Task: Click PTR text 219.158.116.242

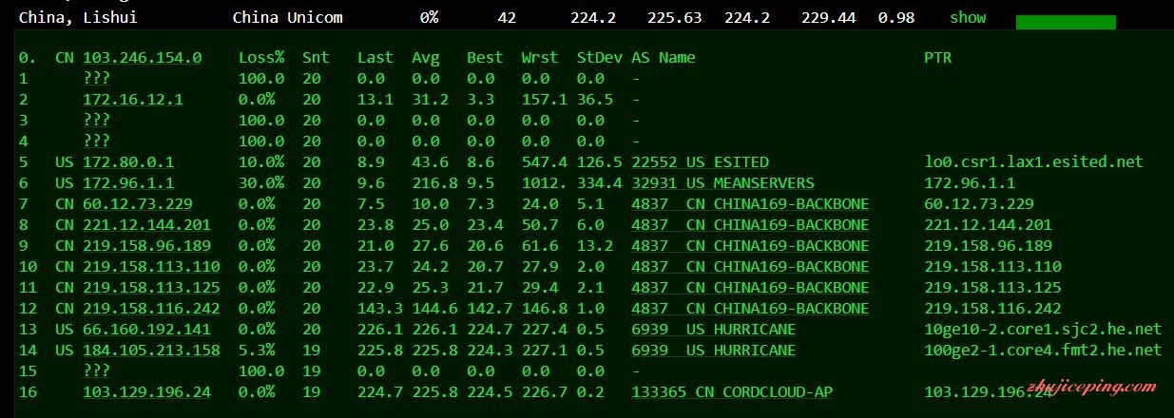Action: tap(992, 309)
